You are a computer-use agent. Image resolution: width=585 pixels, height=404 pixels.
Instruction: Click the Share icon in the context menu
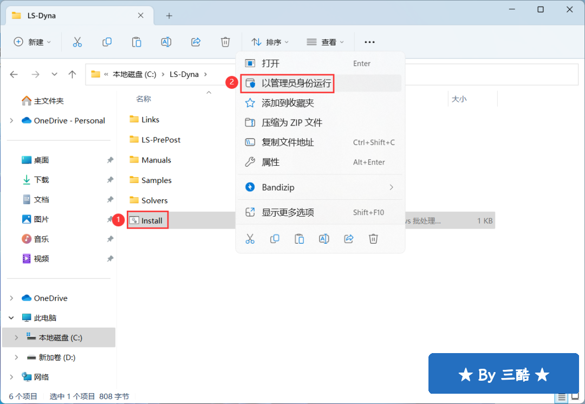coord(348,239)
